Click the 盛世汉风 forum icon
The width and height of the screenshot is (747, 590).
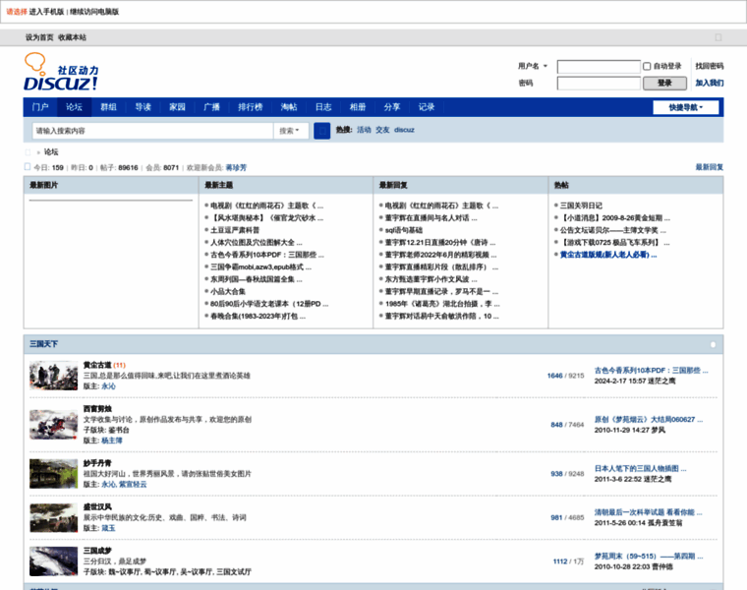[53, 518]
